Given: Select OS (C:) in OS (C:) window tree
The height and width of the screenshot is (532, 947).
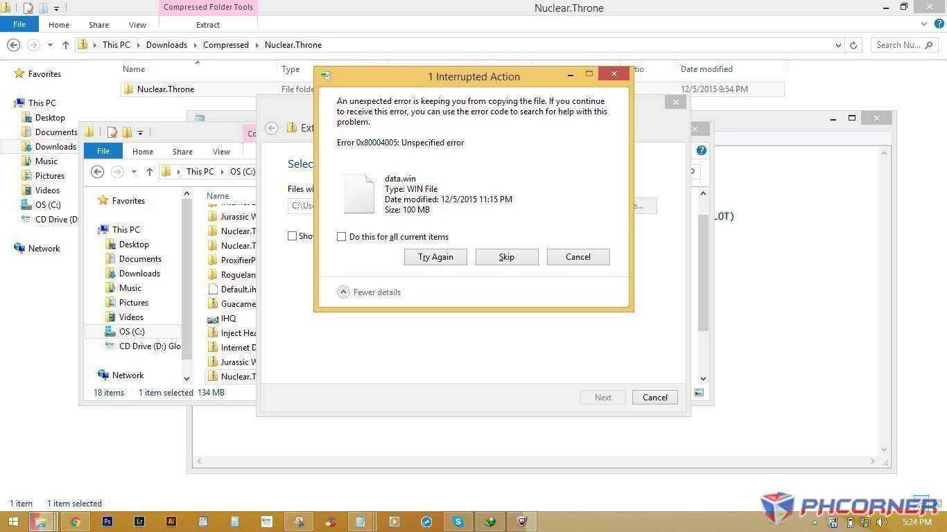Looking at the screenshot, I should click(x=132, y=332).
